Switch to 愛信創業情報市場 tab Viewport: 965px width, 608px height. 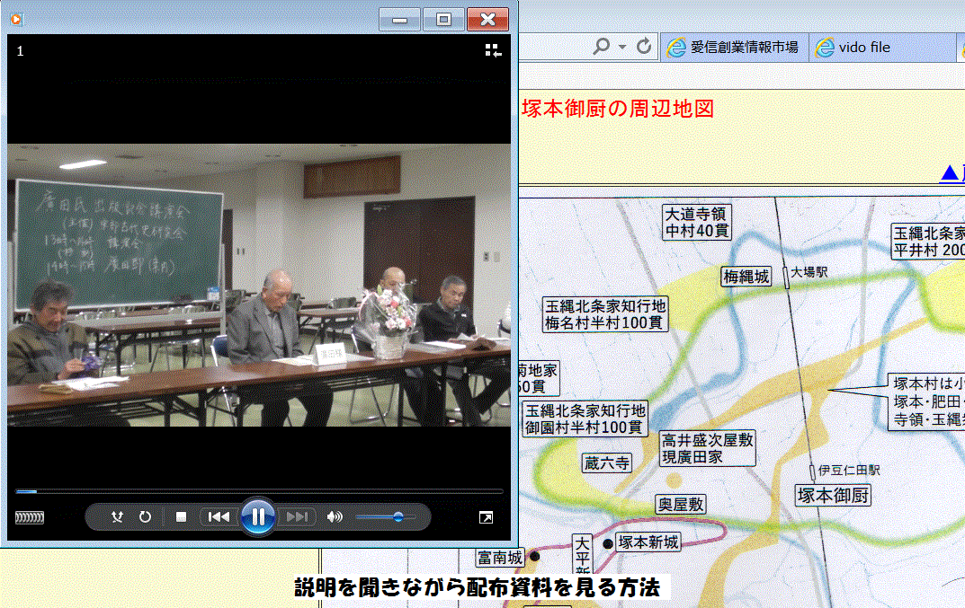click(x=734, y=48)
